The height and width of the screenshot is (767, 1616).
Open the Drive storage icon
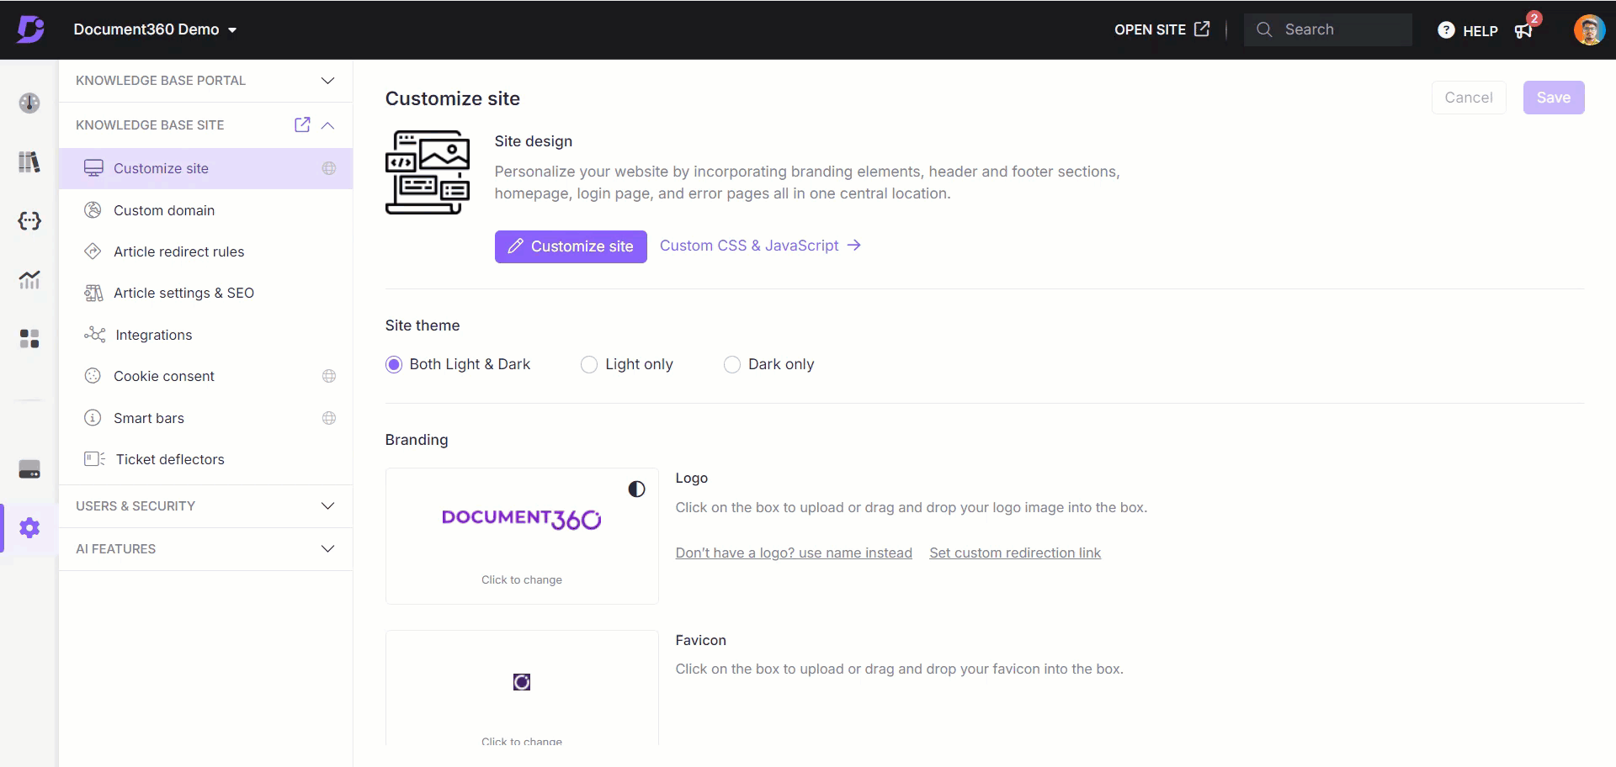29,469
